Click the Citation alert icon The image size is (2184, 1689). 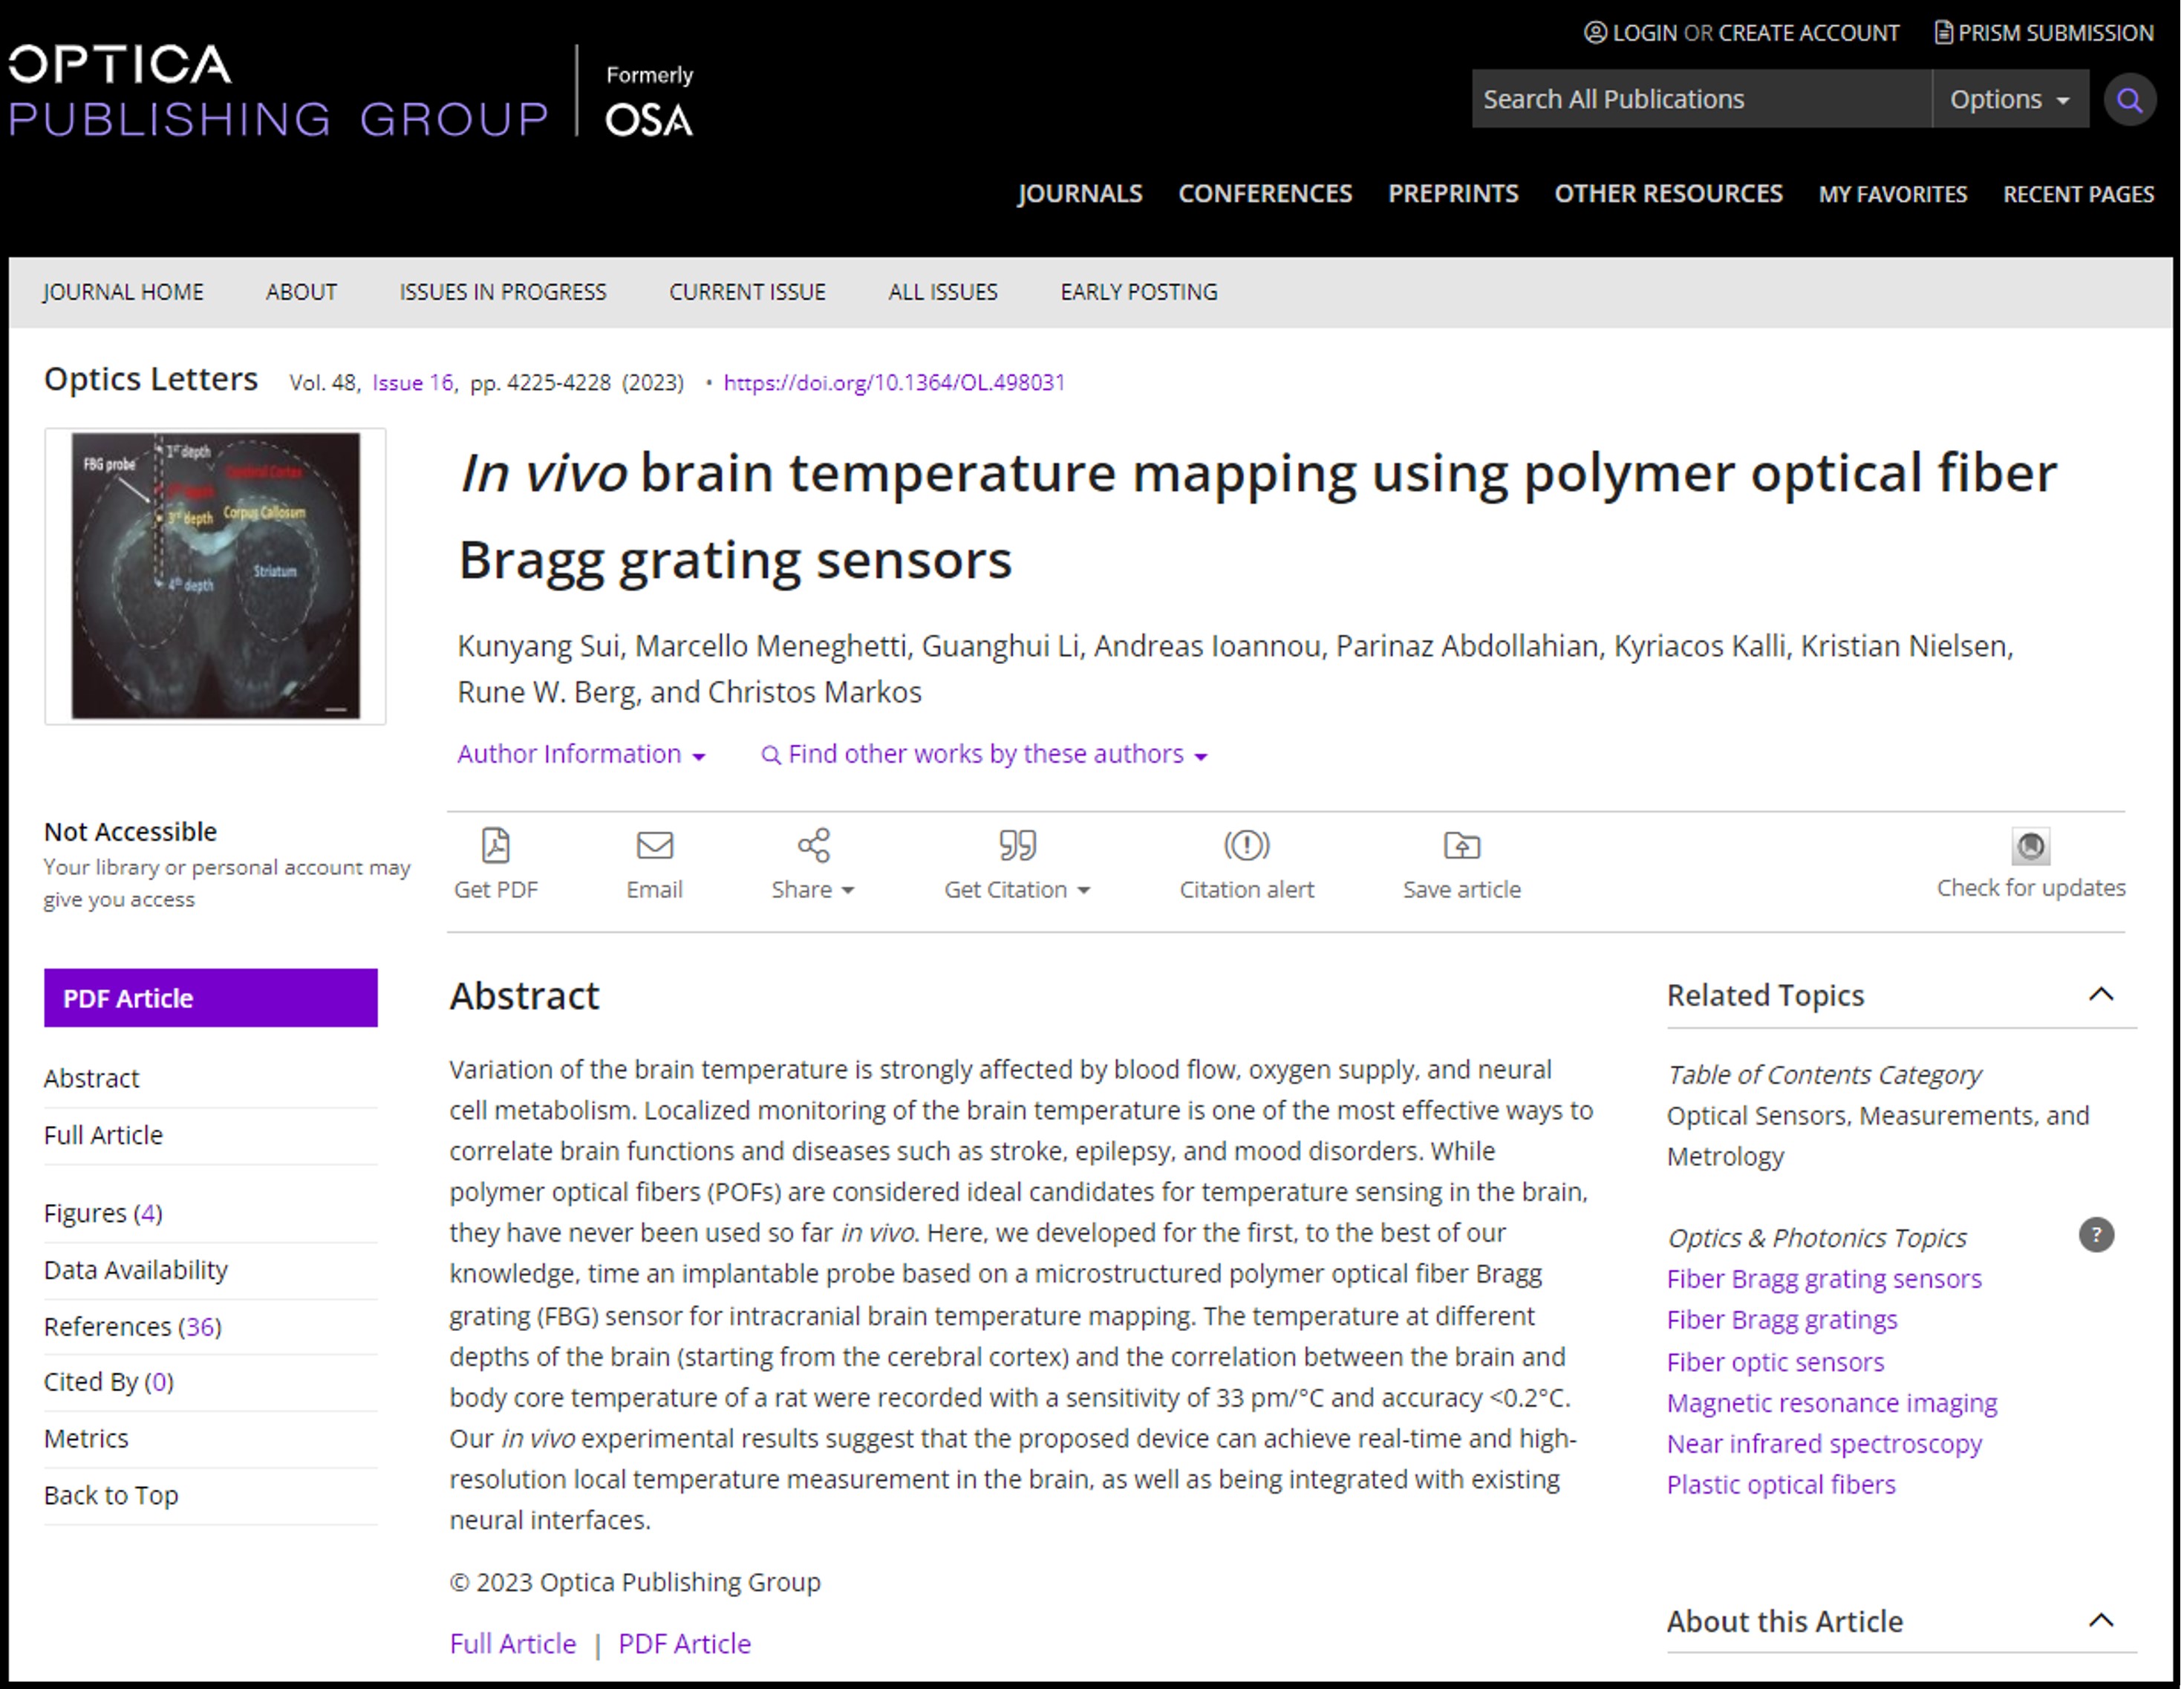[x=1246, y=846]
